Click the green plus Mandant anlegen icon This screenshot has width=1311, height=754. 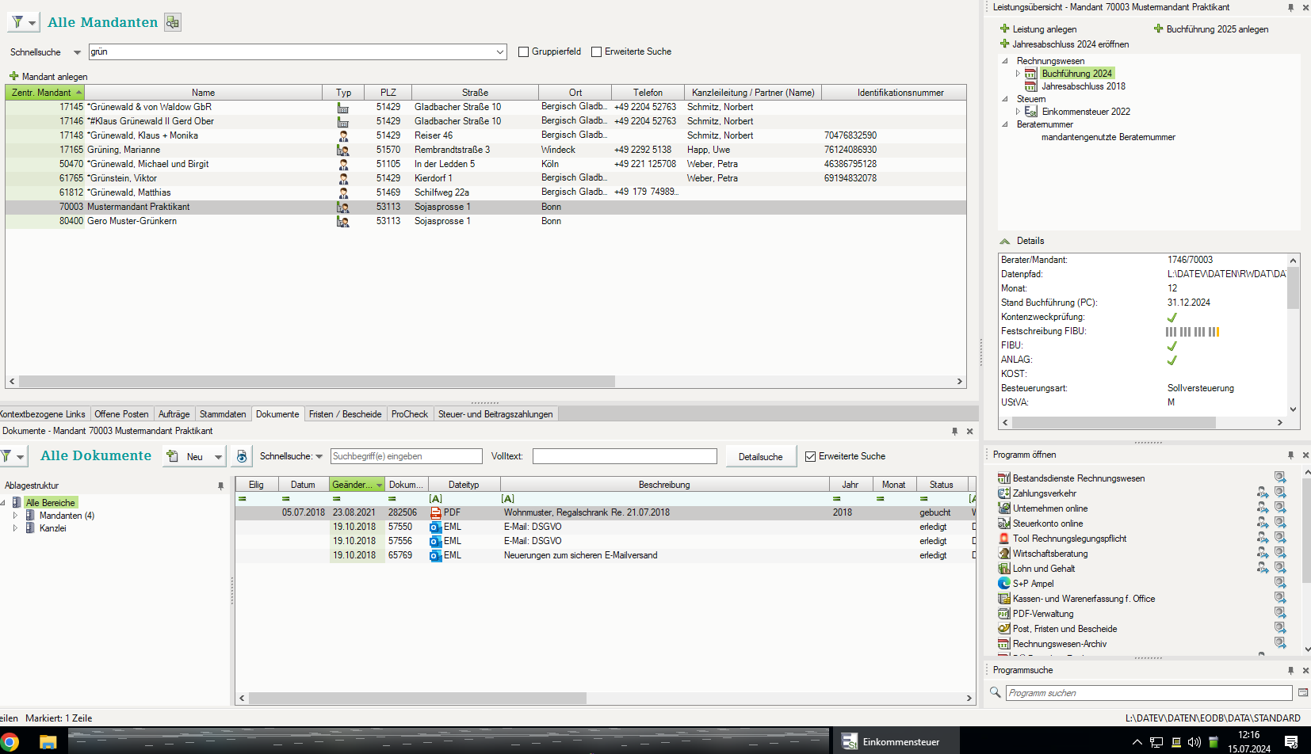tap(13, 77)
